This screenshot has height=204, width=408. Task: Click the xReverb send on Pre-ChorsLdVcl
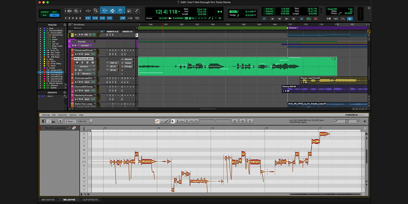[128, 59]
